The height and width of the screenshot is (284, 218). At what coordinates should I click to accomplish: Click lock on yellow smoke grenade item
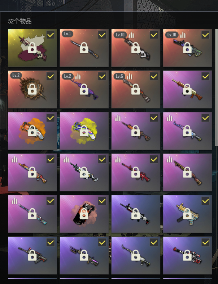pos(84,130)
